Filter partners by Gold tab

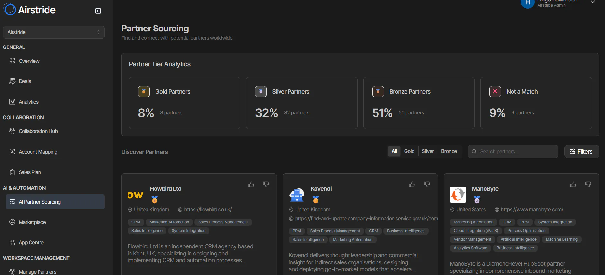409,151
